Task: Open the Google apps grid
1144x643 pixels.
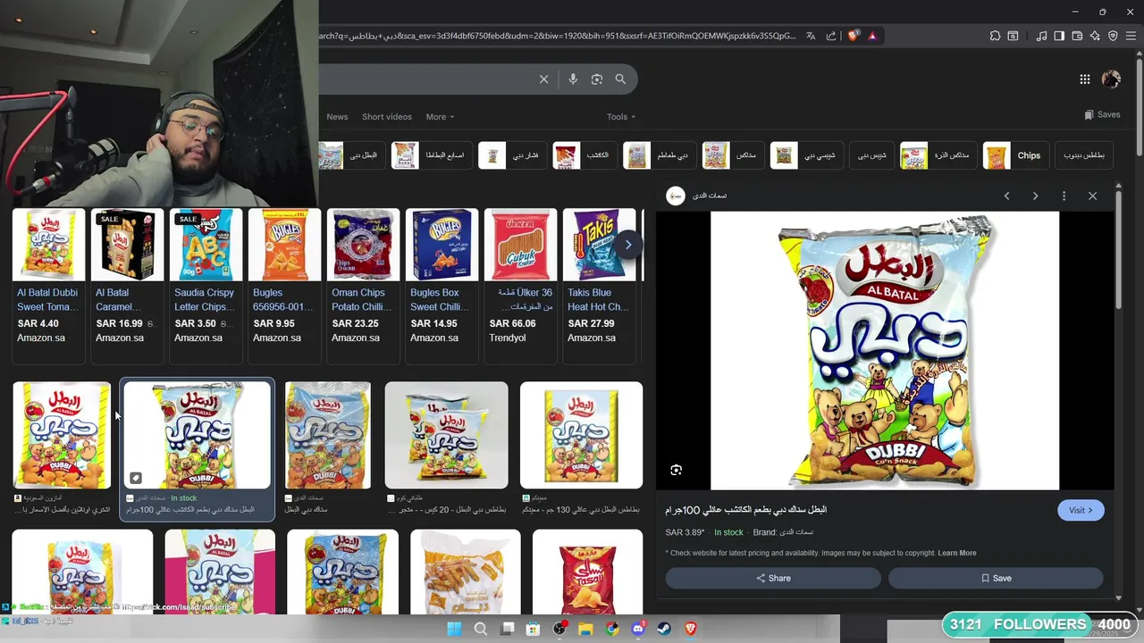Action: 1084,79
